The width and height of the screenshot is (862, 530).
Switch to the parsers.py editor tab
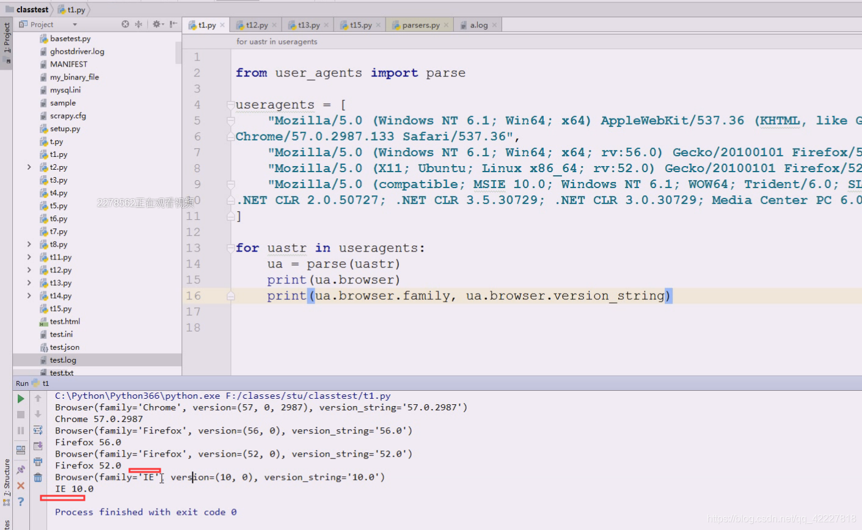pos(420,25)
